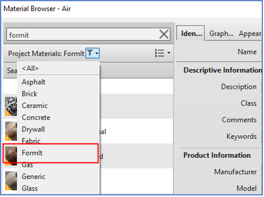Screen dimensions: 264x197
Task: Open the material class filter funnel
Action: coord(93,53)
